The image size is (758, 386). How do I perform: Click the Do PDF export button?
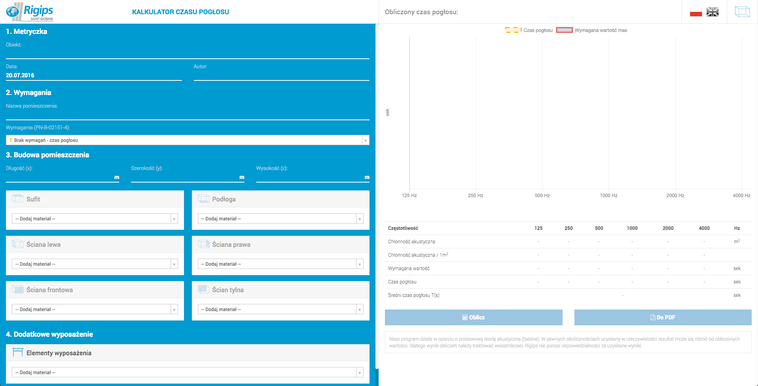click(663, 317)
